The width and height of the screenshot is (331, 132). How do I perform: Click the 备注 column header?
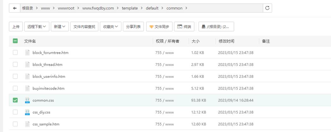266,41
